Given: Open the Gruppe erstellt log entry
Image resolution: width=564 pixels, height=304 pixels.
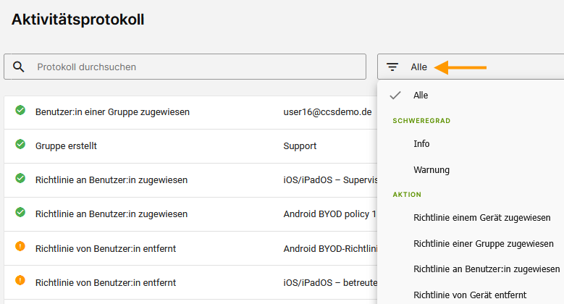Looking at the screenshot, I should click(x=66, y=145).
